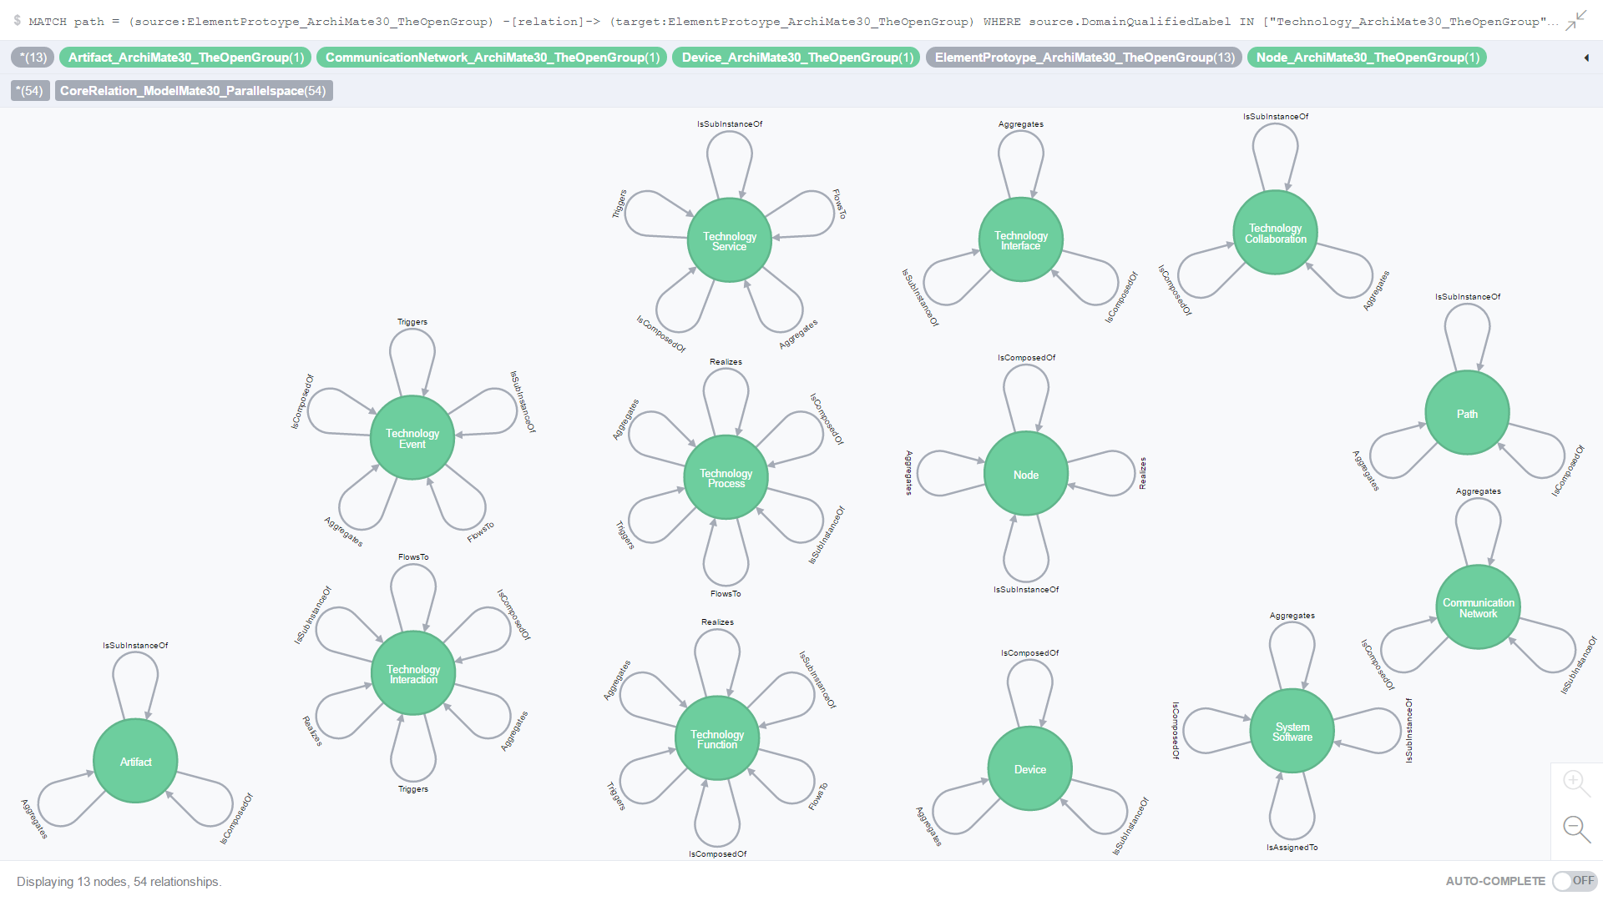Select the Technology Interaction node
1603x901 pixels.
coord(412,673)
